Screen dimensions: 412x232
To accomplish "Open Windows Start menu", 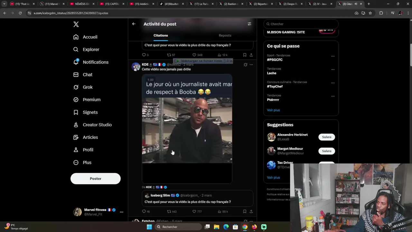I will click(x=149, y=227).
